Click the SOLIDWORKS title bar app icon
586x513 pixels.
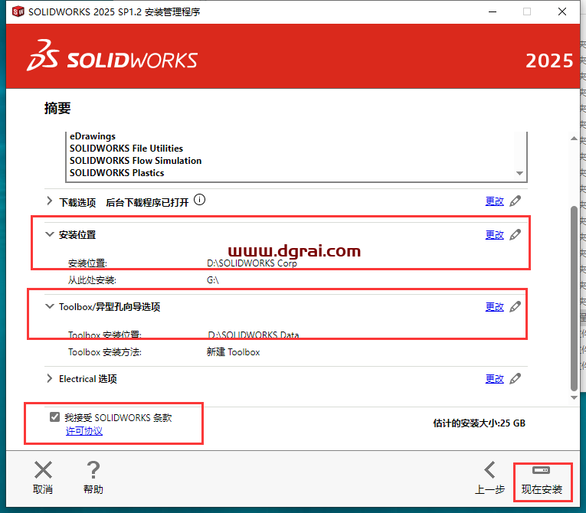18,11
